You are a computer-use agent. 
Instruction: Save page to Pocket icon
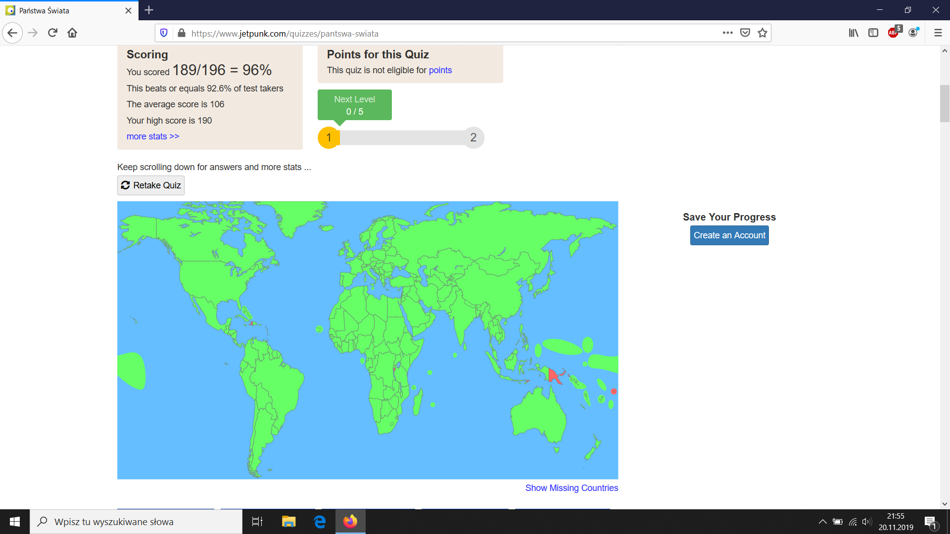coord(745,33)
